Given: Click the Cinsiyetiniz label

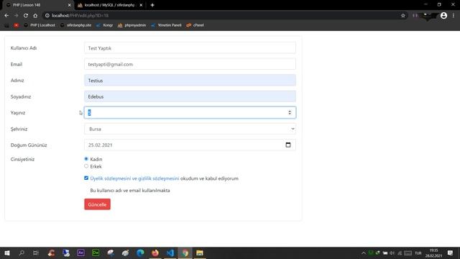Looking at the screenshot, I should 22,160.
